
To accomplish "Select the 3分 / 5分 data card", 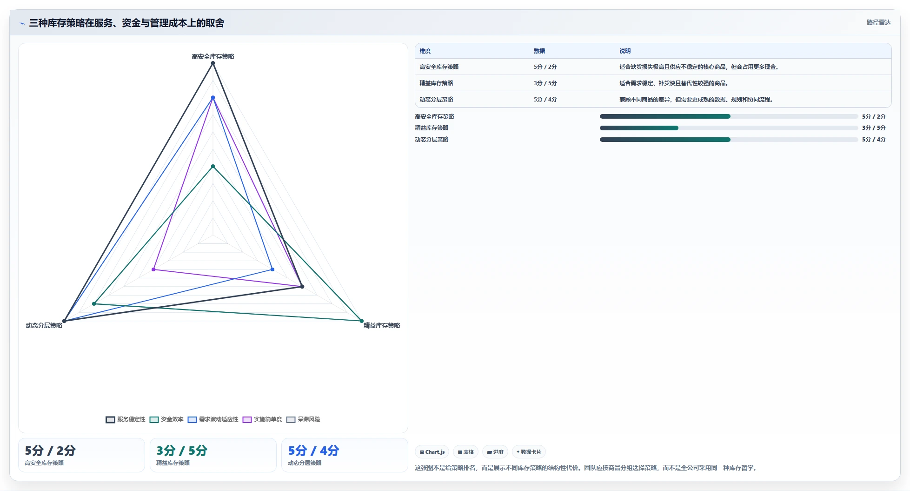I will [x=213, y=455].
